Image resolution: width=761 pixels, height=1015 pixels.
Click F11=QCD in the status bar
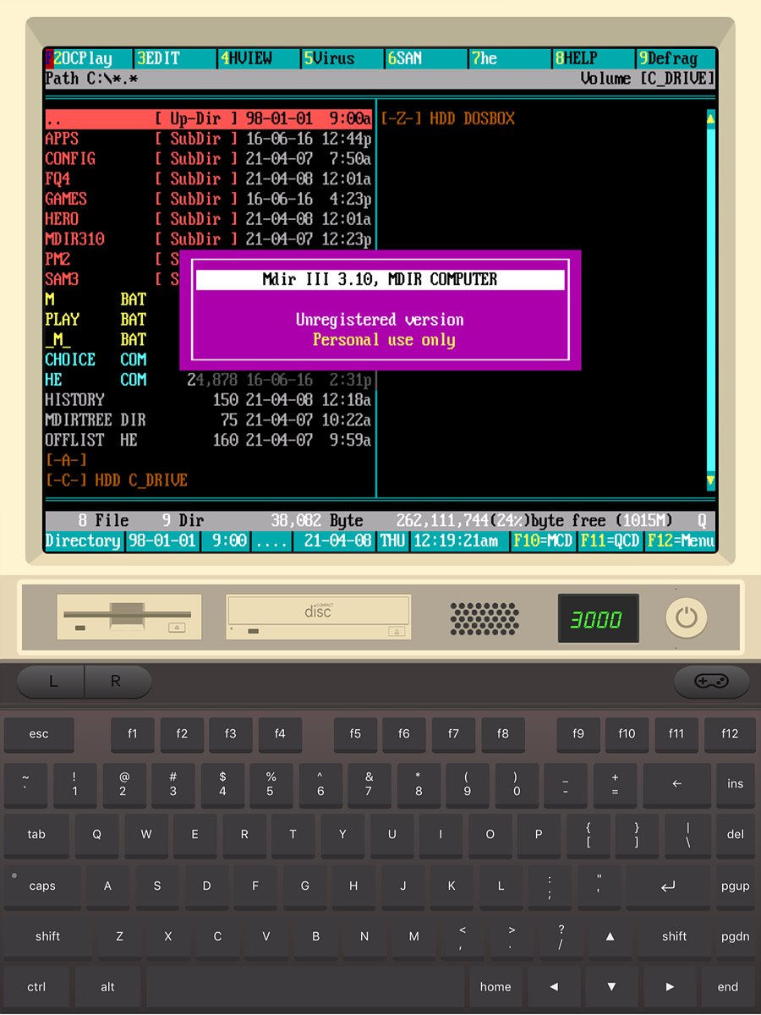pos(610,540)
